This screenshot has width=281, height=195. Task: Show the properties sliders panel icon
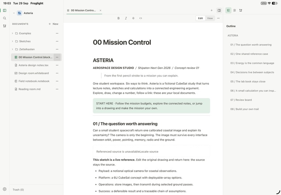click(234, 10)
